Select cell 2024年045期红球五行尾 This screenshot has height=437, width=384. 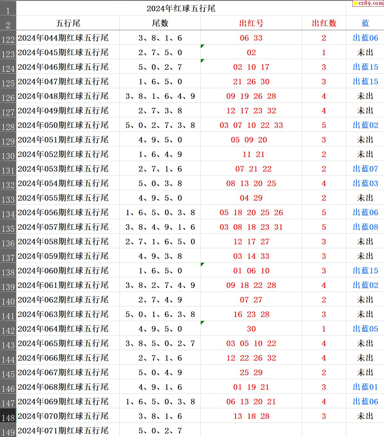(x=68, y=52)
